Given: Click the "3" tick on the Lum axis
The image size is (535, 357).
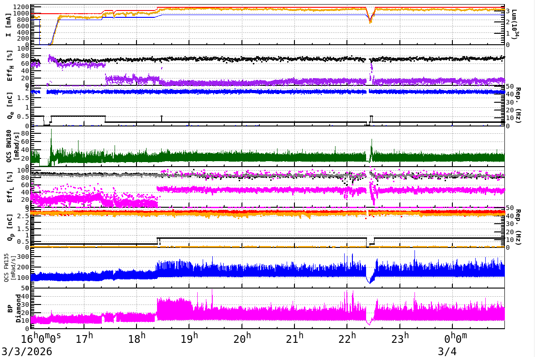Looking at the screenshot, I should (508, 11).
